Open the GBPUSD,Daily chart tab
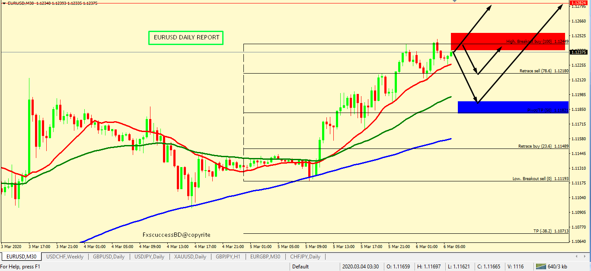This screenshot has height=271, width=591. pyautogui.click(x=109, y=257)
